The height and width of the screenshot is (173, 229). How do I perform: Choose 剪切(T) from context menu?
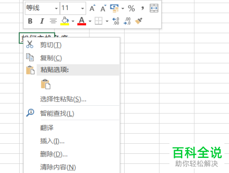pyautogui.click(x=72, y=45)
